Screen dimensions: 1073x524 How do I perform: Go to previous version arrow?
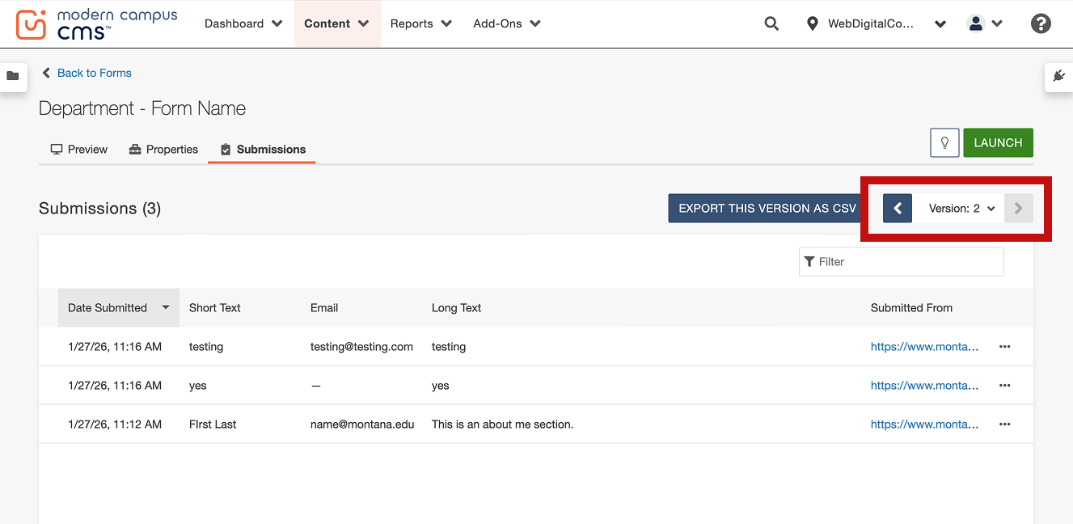click(898, 208)
